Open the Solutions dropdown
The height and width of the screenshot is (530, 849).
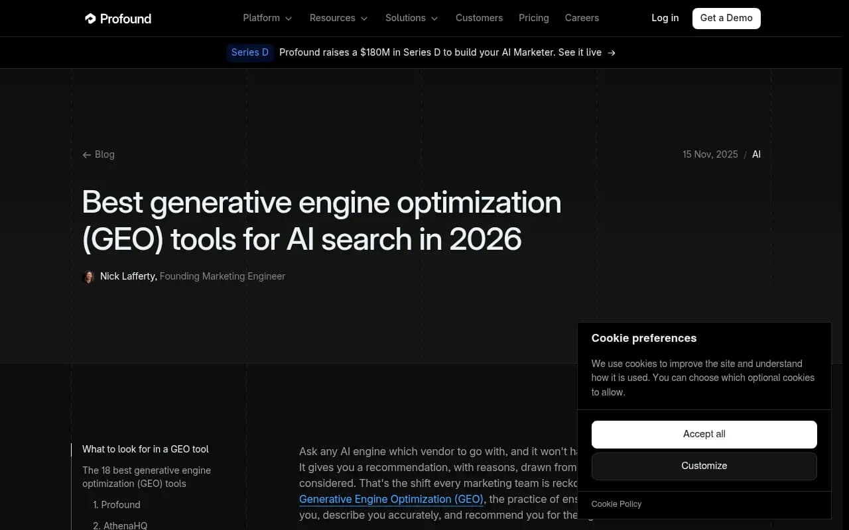click(411, 18)
